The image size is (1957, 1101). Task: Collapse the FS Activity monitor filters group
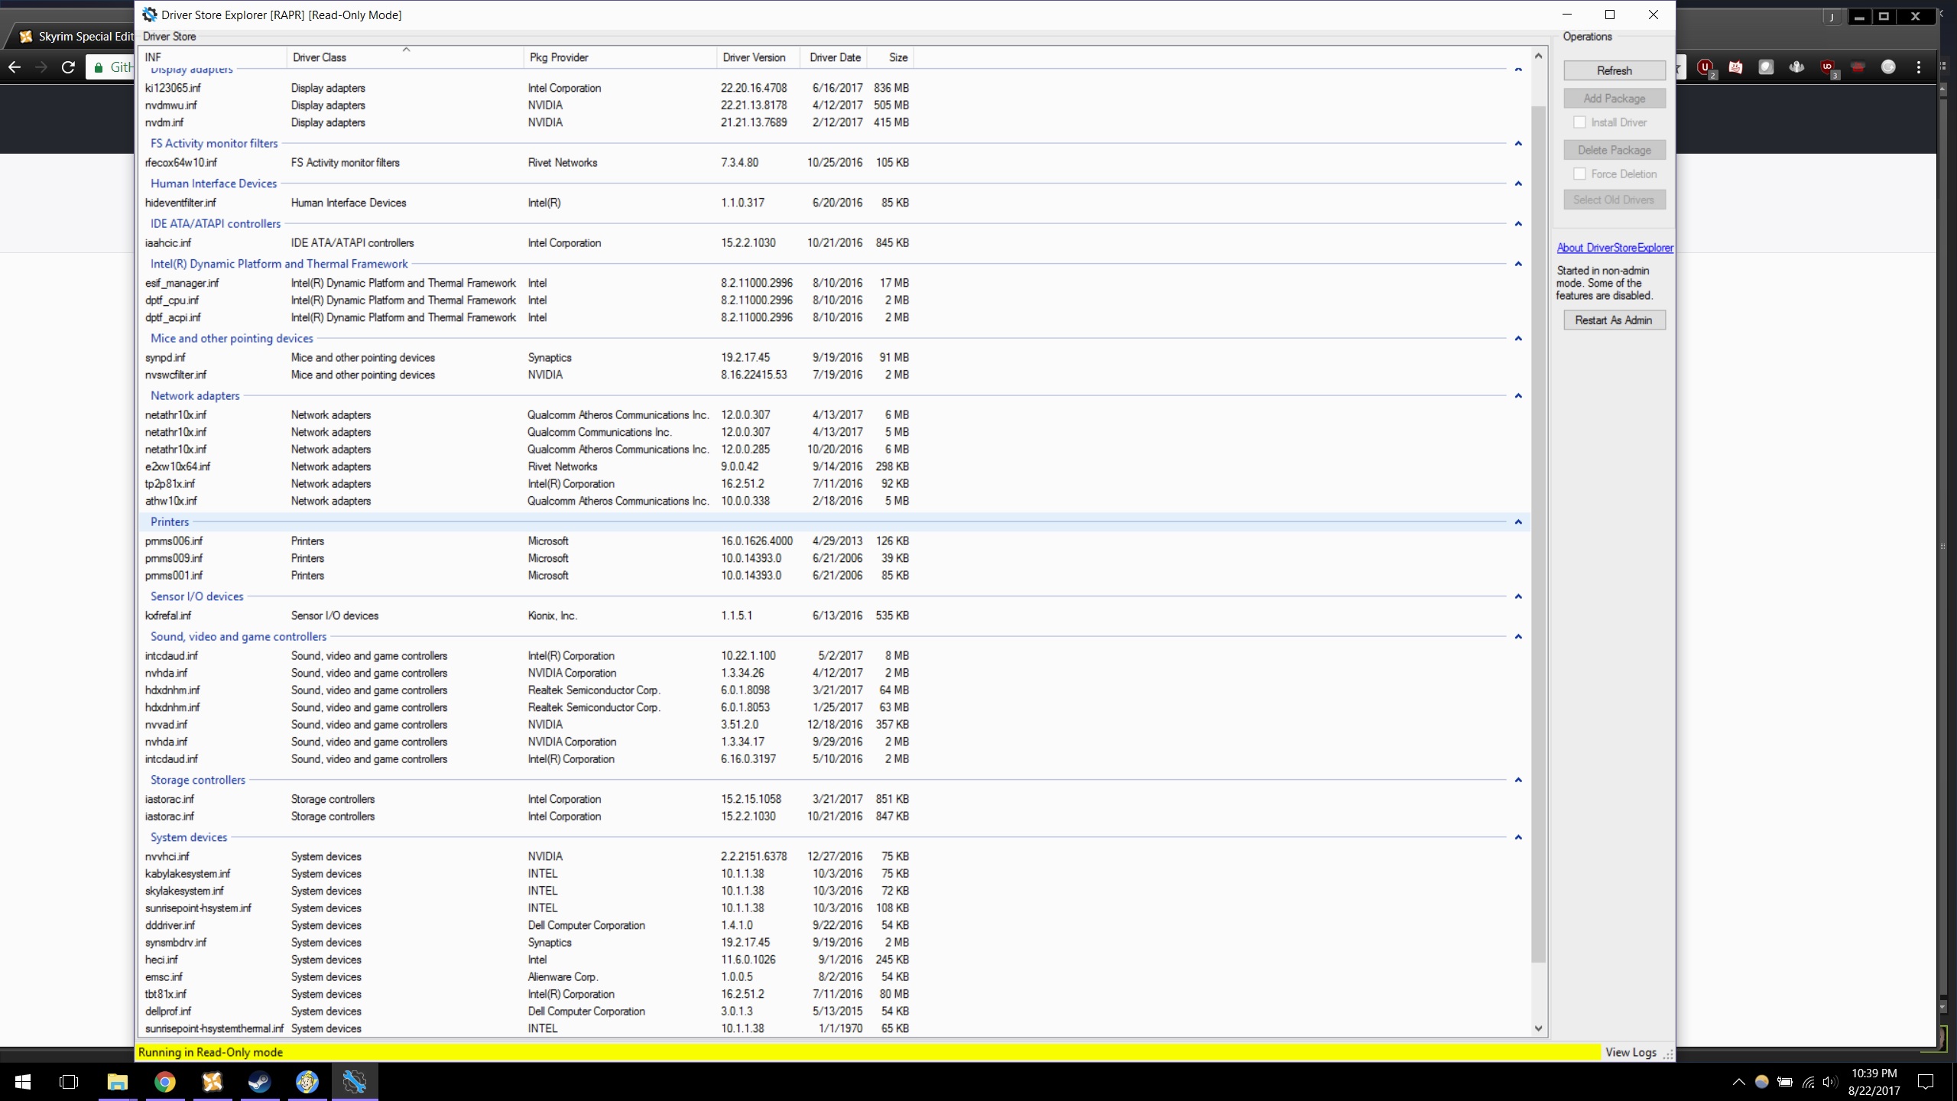(x=1518, y=144)
